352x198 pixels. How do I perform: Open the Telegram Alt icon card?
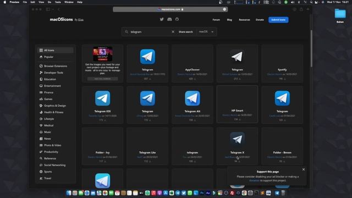click(193, 105)
